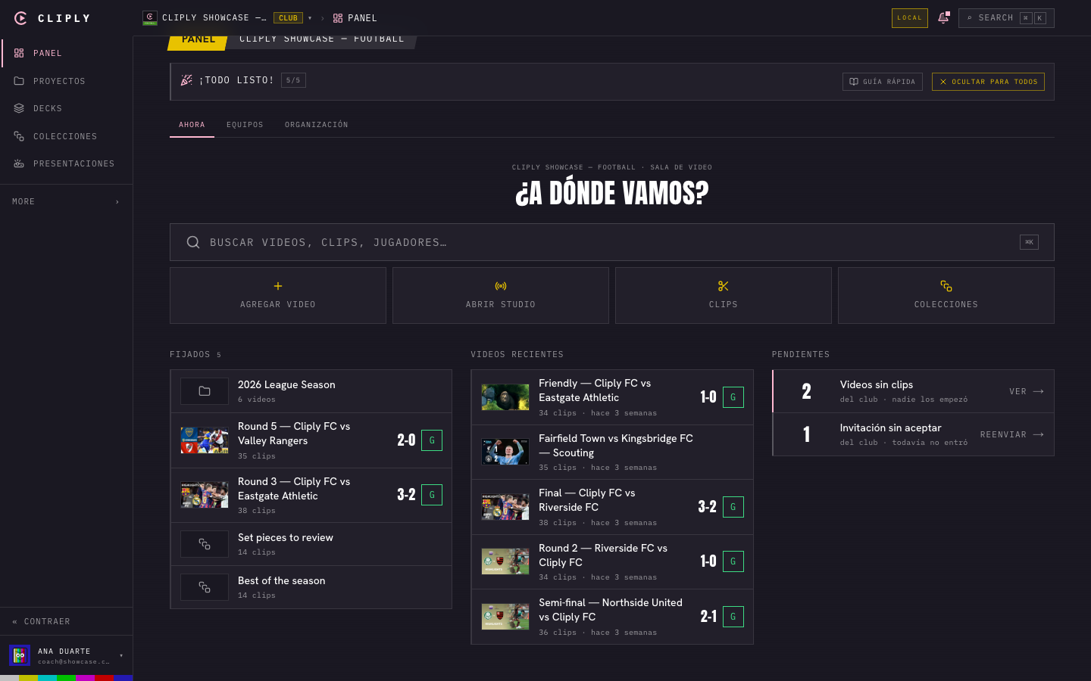The width and height of the screenshot is (1091, 681).
Task: Expand the More section in sidebar
Action: [67, 201]
